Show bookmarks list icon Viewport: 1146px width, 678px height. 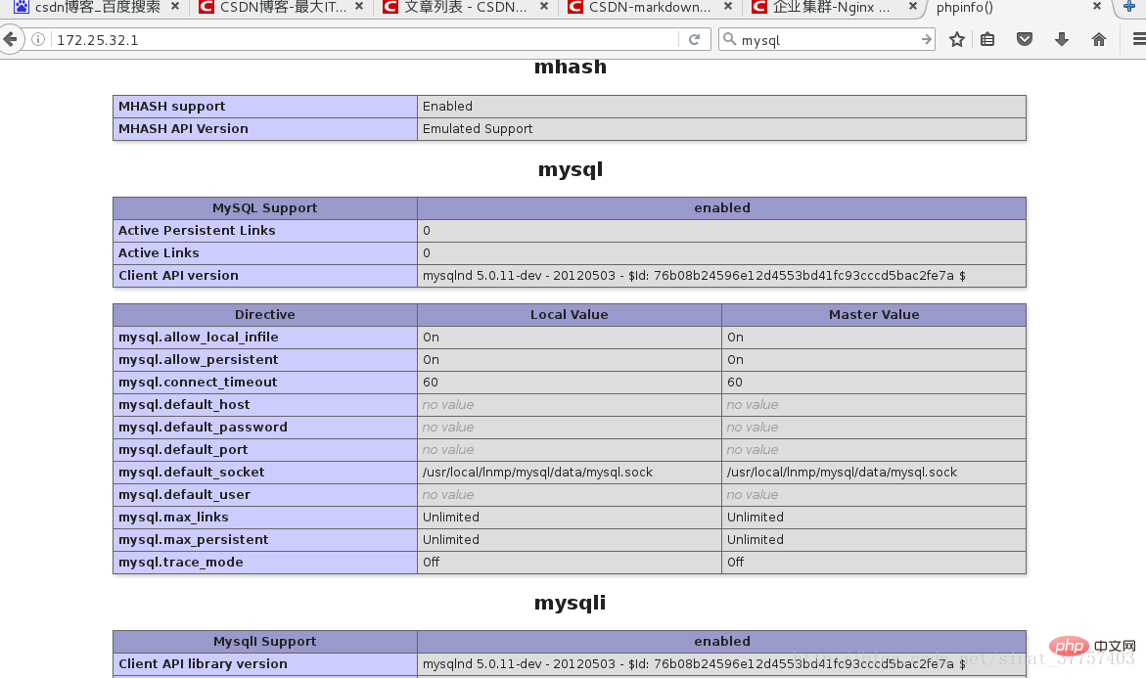pos(987,39)
